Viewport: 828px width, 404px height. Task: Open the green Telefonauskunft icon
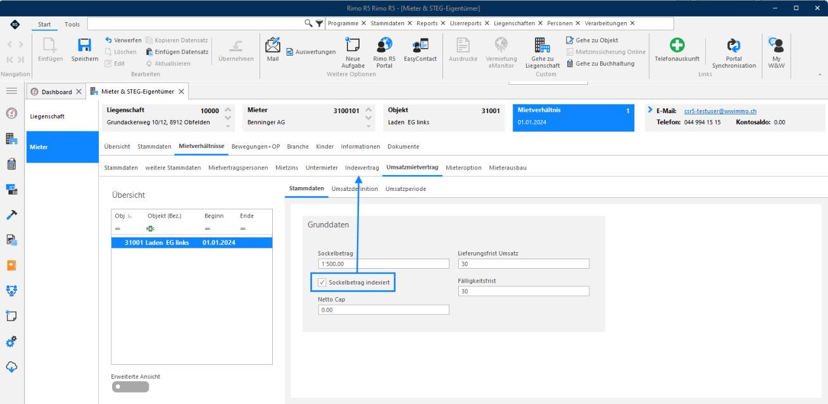pos(677,45)
